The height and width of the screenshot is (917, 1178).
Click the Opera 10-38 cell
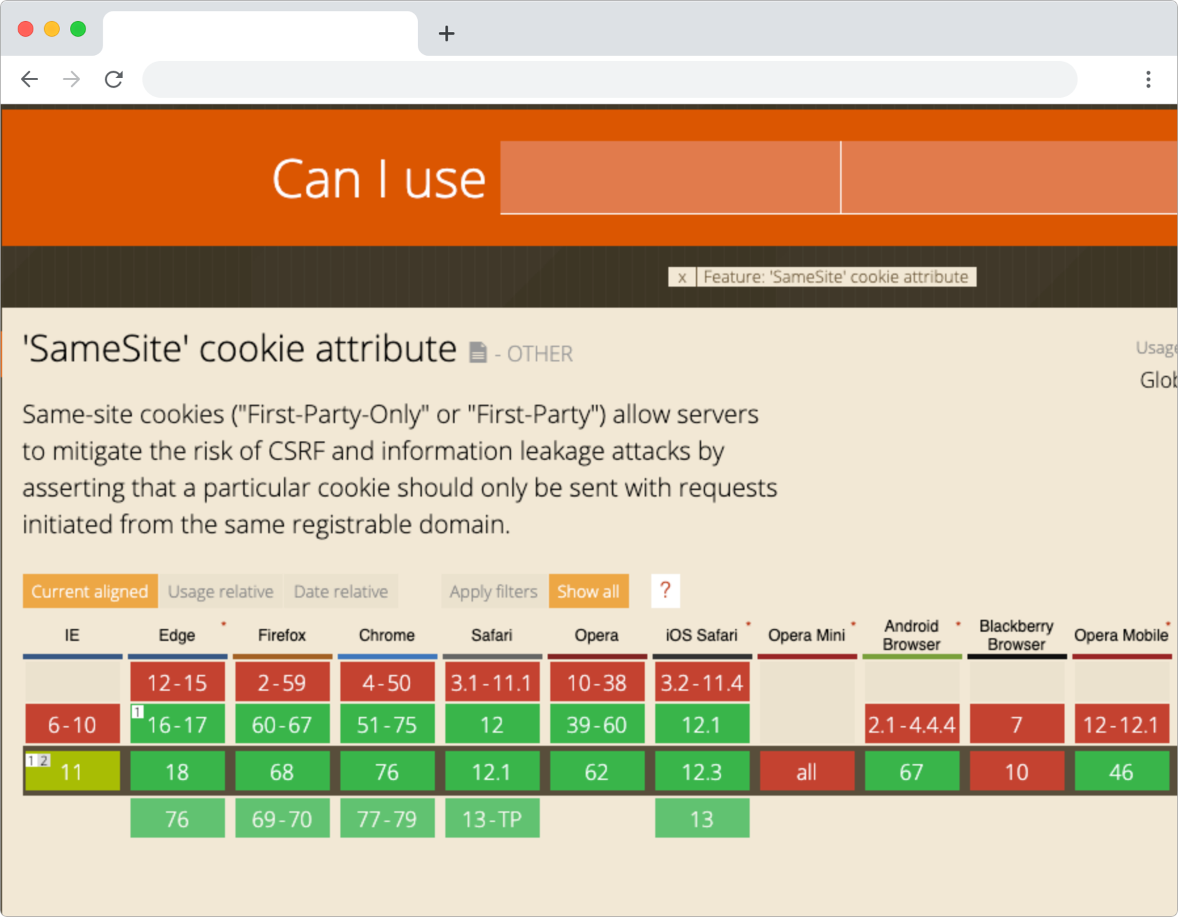[597, 682]
